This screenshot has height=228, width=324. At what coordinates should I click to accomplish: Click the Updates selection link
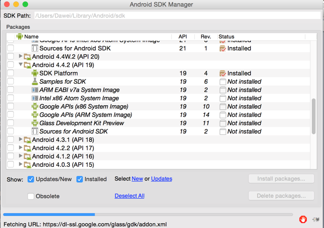(162, 179)
